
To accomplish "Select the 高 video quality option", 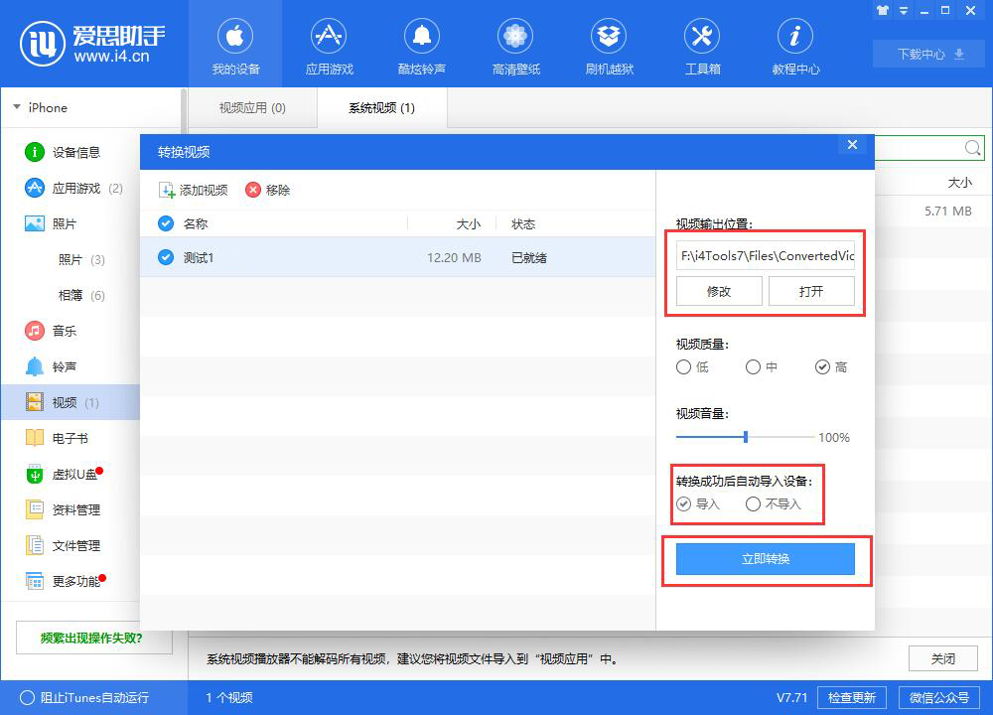I will pos(822,366).
